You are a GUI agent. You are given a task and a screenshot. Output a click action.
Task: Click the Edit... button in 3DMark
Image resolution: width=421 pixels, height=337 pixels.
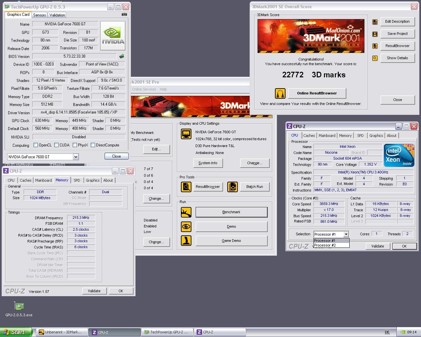pos(156,149)
